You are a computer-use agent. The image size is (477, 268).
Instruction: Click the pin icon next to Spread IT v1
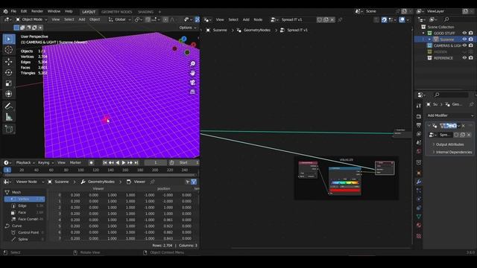point(340,20)
